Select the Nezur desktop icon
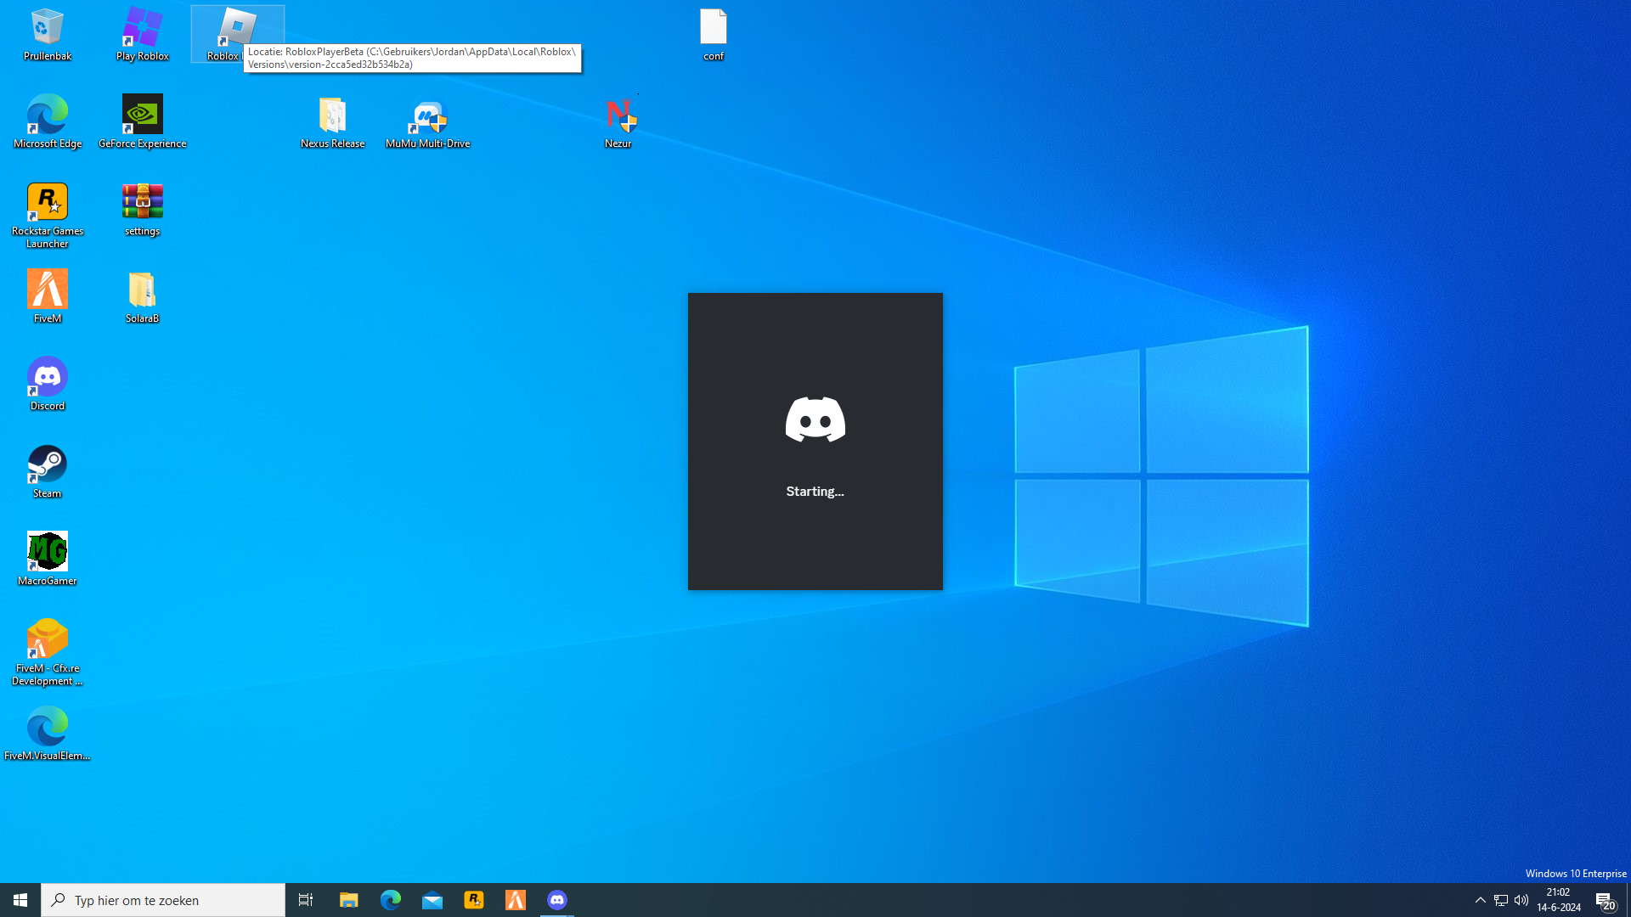The image size is (1631, 917). 618,121
